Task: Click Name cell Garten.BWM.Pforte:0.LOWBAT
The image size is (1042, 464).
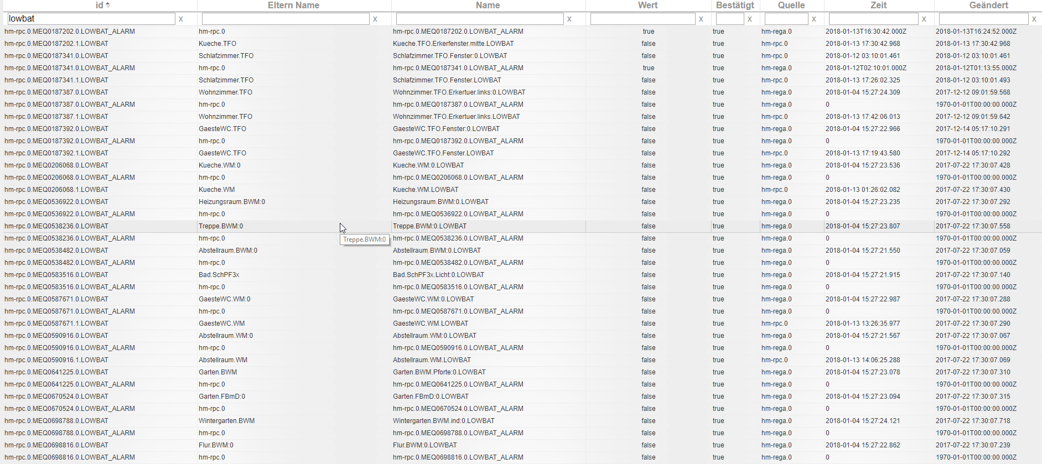Action: tap(439, 372)
